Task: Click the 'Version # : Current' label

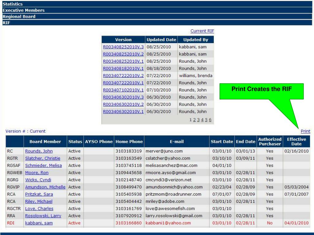Action: pos(25,131)
